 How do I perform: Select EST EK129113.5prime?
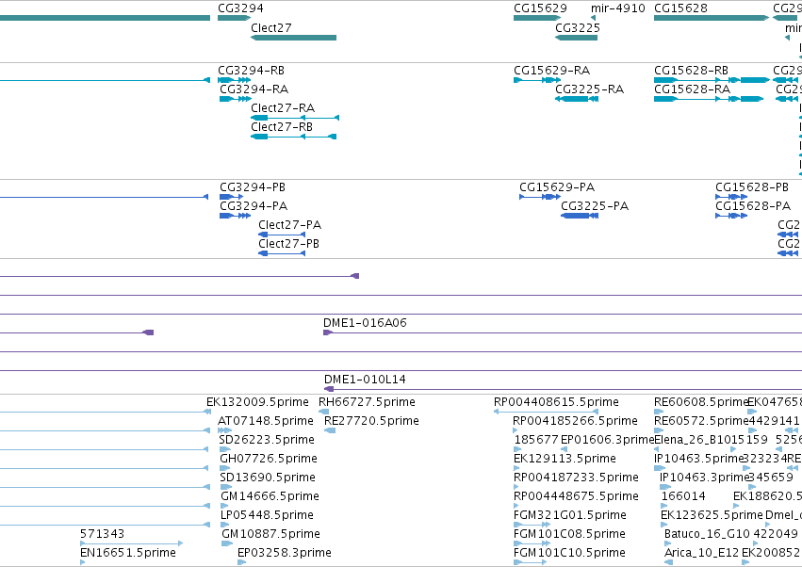pyautogui.click(x=565, y=459)
